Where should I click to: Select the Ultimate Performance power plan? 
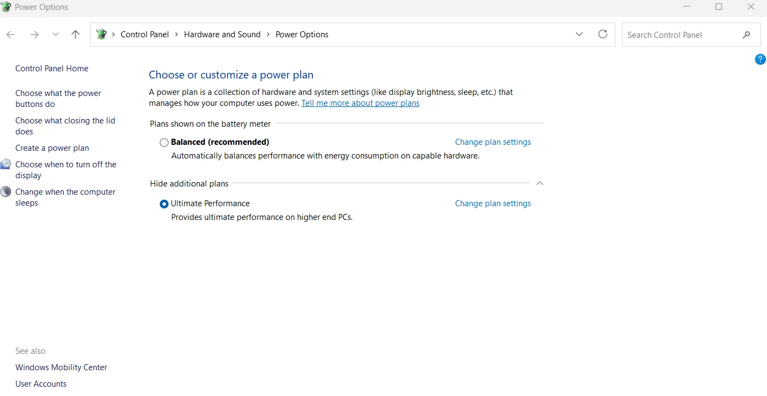coord(164,204)
